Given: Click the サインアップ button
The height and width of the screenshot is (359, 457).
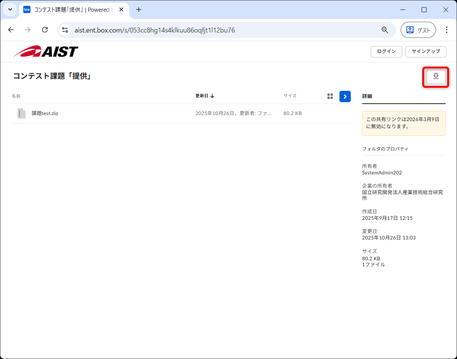Looking at the screenshot, I should 426,51.
